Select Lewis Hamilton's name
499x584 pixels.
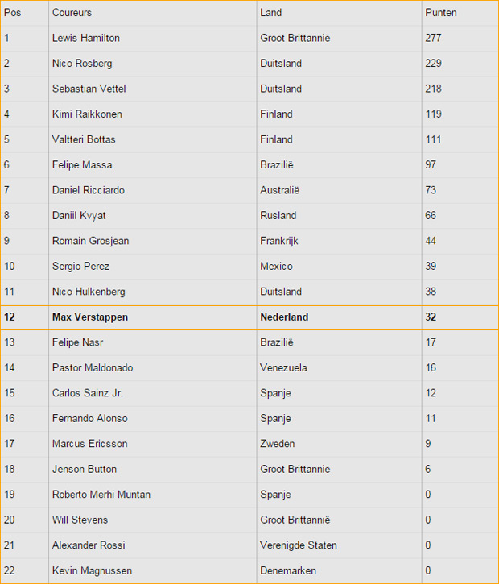click(x=86, y=38)
